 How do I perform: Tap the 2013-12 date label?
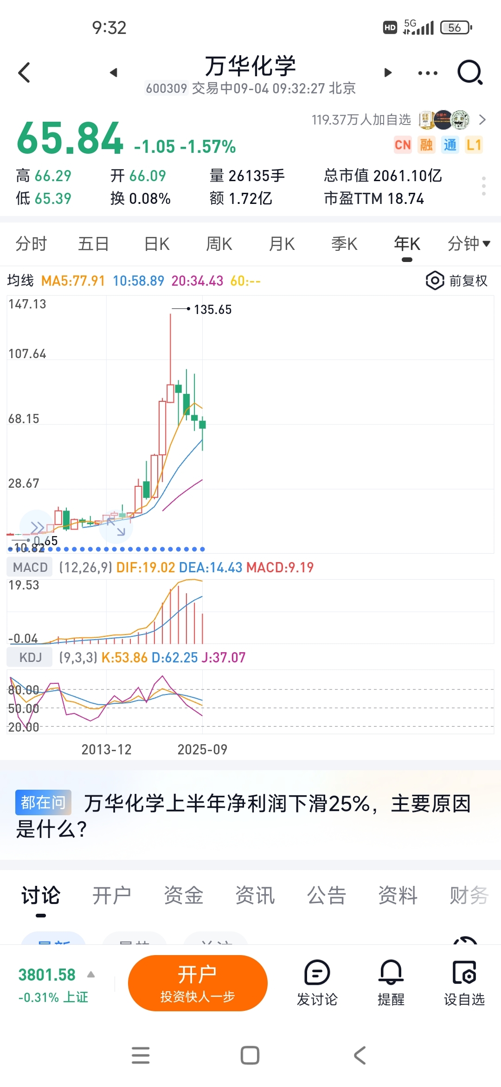pyautogui.click(x=107, y=749)
